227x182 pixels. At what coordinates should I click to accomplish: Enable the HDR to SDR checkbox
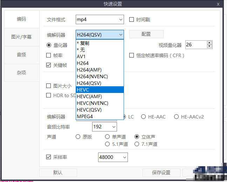click(48, 95)
